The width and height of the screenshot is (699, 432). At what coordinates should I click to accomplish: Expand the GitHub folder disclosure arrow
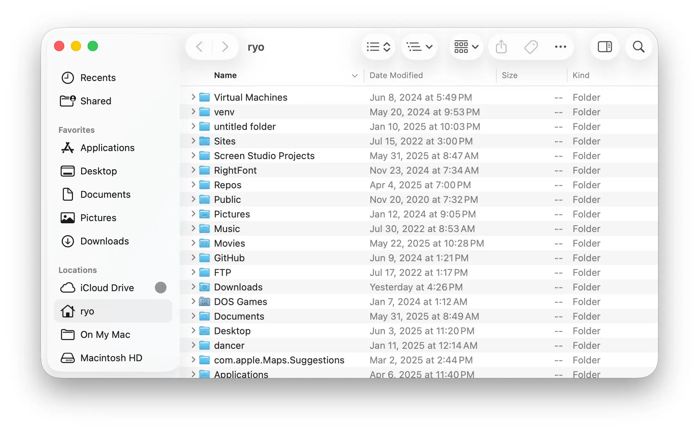point(193,258)
